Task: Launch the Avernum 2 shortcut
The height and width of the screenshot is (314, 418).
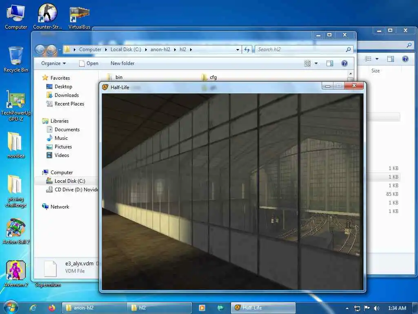Action: click(x=16, y=274)
